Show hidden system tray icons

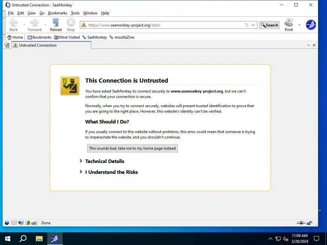270,239
